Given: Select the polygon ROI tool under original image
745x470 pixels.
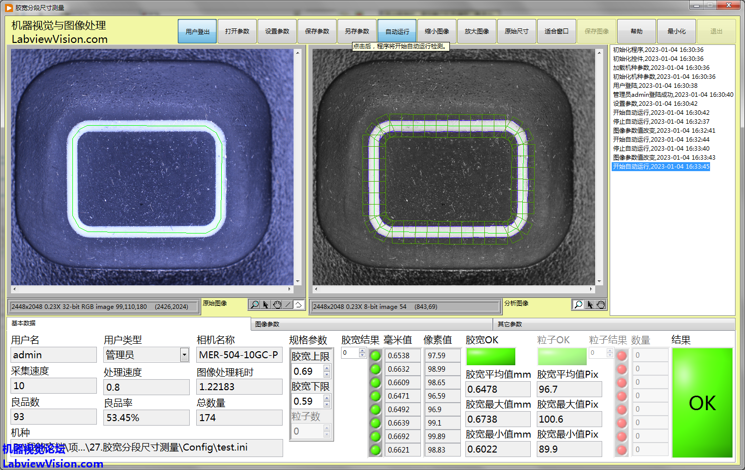Looking at the screenshot, I should [299, 304].
